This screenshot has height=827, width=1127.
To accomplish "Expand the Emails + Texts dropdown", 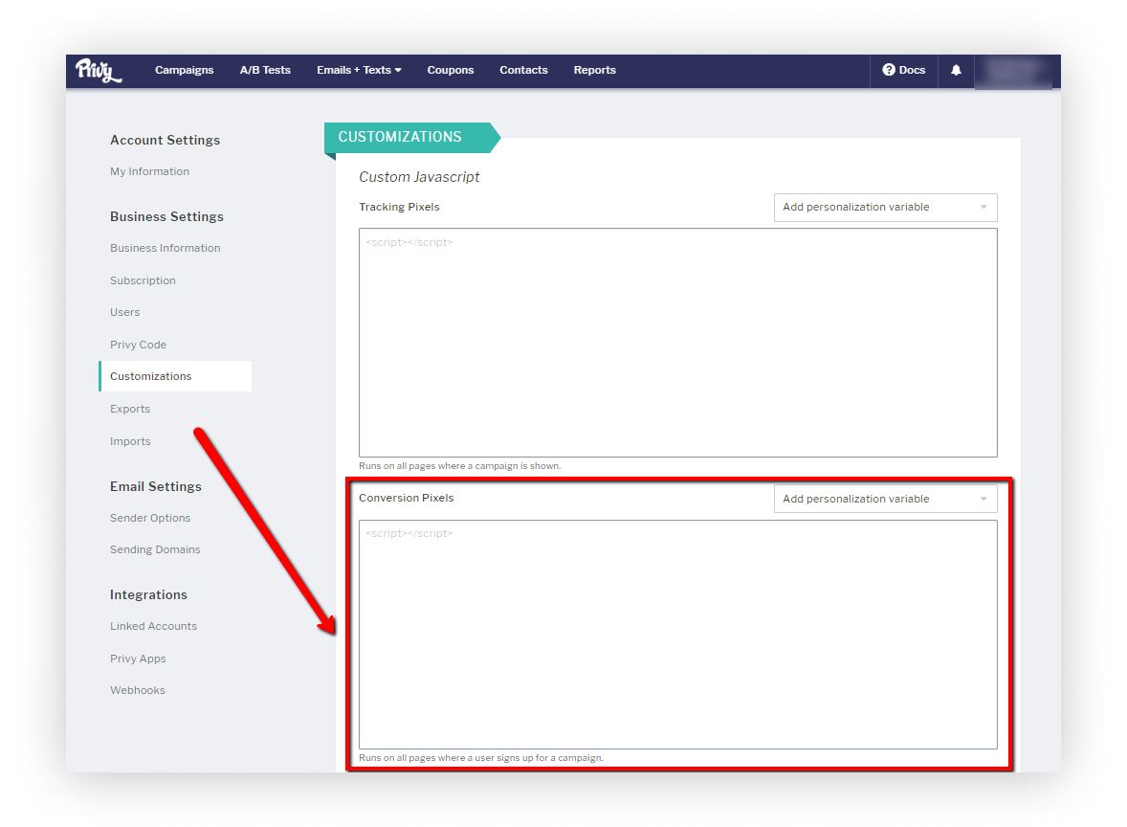I will point(359,71).
